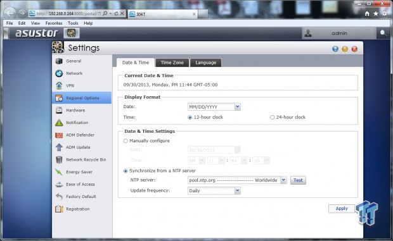Click the Test button for NTP server
The image size is (393, 241).
click(298, 180)
